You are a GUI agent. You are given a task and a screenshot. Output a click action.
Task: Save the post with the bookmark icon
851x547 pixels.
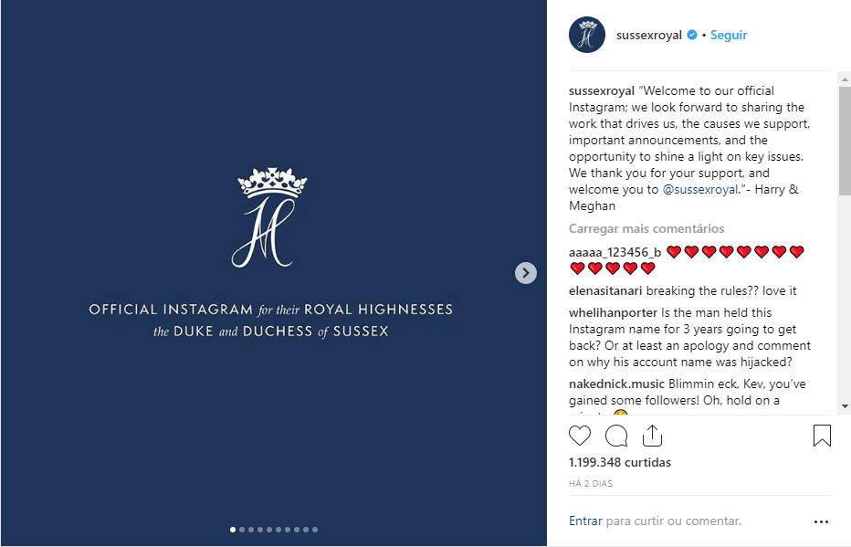click(x=822, y=436)
